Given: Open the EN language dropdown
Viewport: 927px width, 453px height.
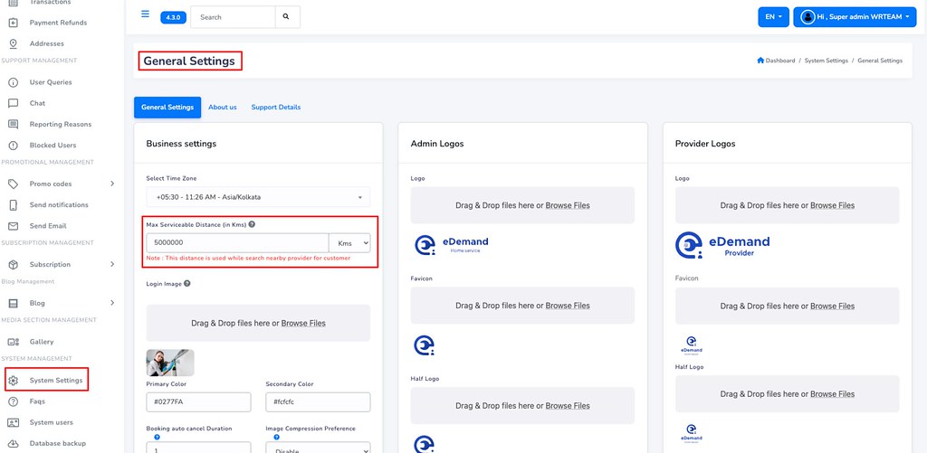Looking at the screenshot, I should pyautogui.click(x=773, y=17).
